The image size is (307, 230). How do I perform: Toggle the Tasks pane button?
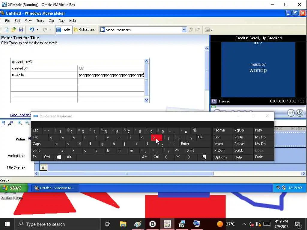point(64,30)
